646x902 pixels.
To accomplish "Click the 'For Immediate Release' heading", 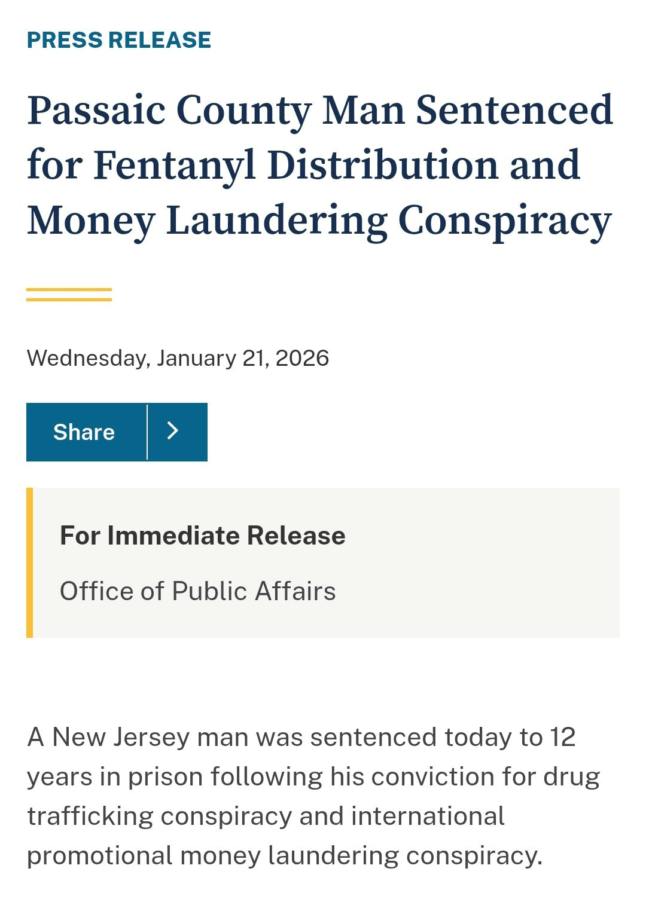I will [x=202, y=536].
